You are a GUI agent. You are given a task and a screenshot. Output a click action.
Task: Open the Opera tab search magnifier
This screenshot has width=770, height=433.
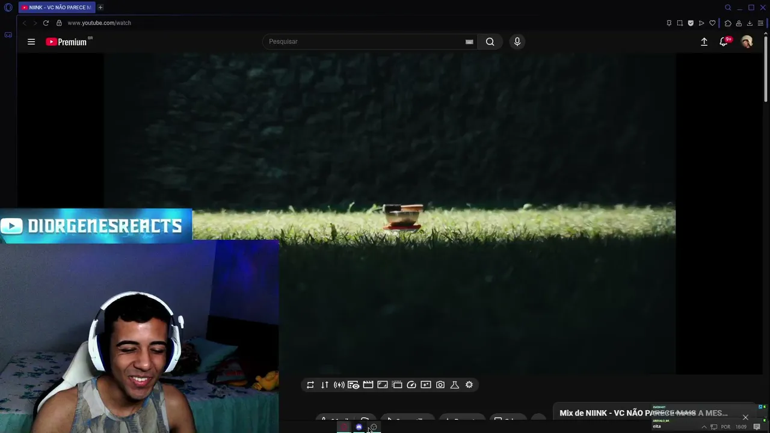click(728, 8)
